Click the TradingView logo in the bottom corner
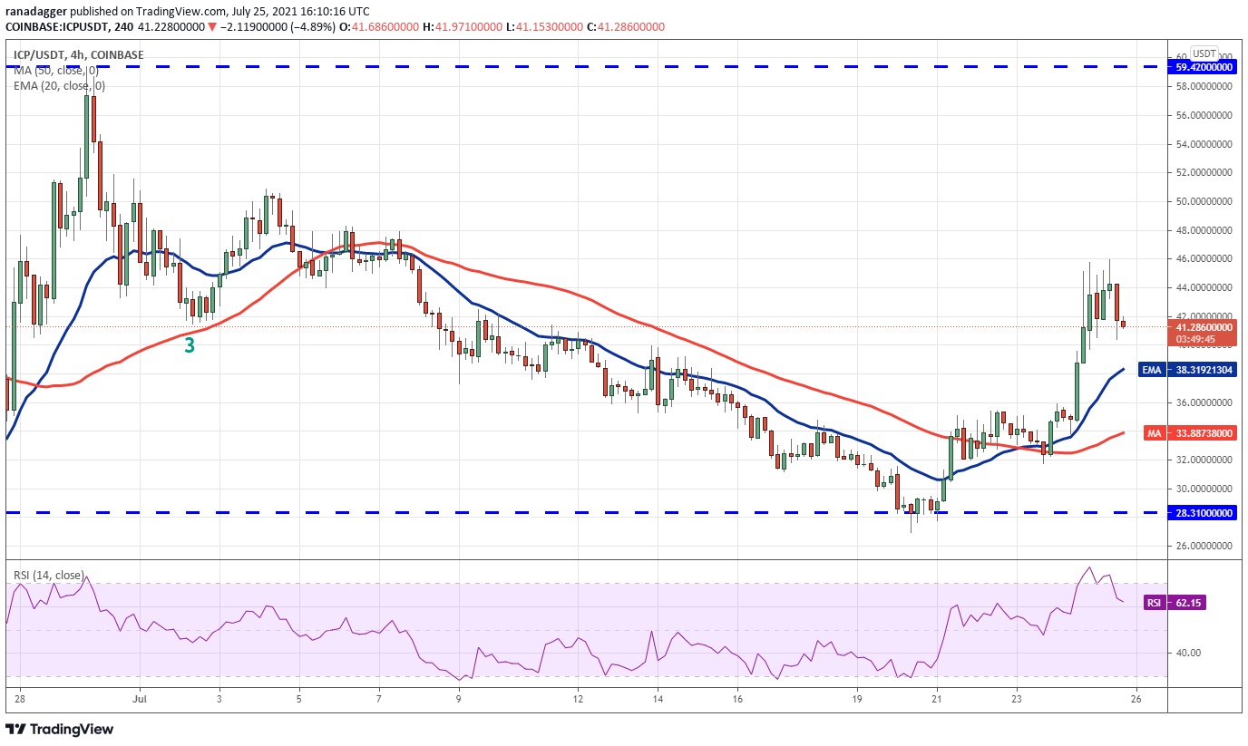The width and height of the screenshot is (1248, 746). [x=60, y=729]
